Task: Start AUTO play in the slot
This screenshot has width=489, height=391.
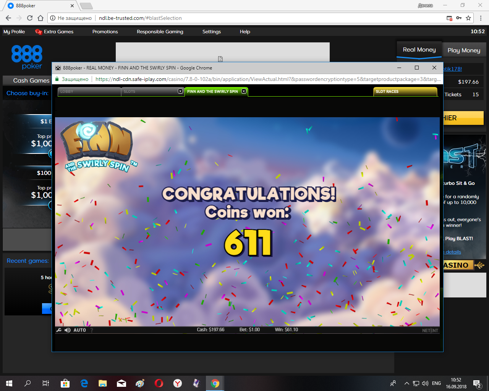Action: pos(80,330)
